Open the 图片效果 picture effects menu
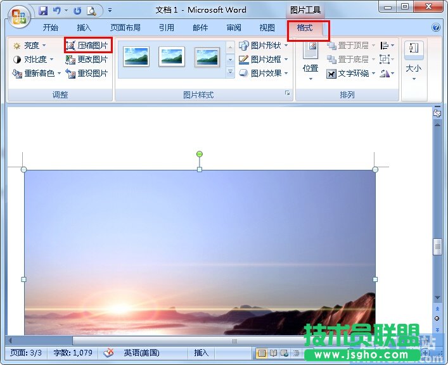 [x=264, y=74]
